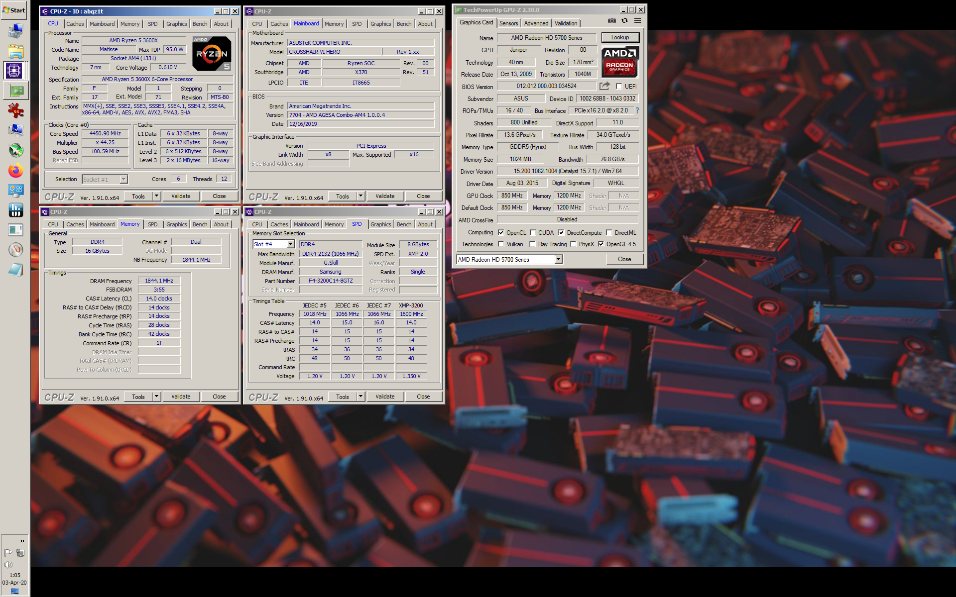Toggle the UEFI checkbox in GPU-Z
The image size is (956, 597).
pyautogui.click(x=619, y=86)
